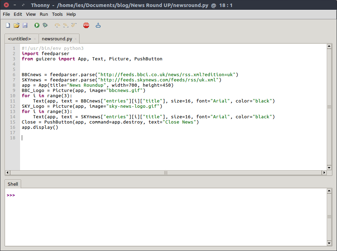Click the Step out debug icon
Viewport: 337px width, 251px height.
coord(74,25)
